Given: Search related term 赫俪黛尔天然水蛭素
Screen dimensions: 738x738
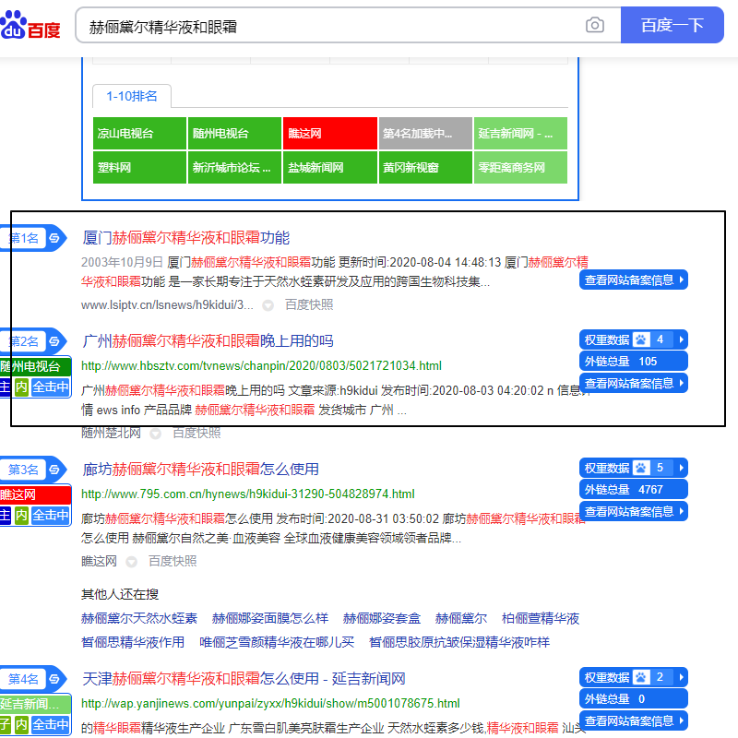Looking at the screenshot, I should coord(139,618).
